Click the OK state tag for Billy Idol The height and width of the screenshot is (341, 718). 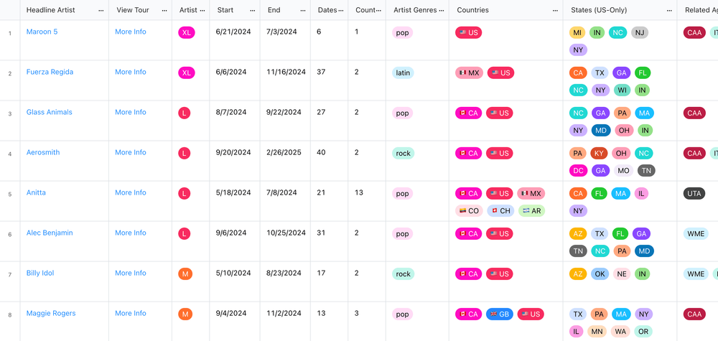(x=600, y=274)
